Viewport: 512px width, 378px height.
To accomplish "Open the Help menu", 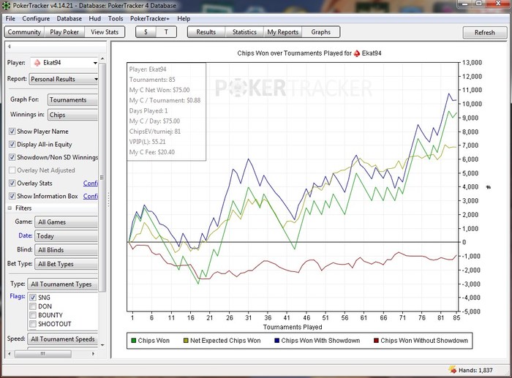I will (184, 18).
